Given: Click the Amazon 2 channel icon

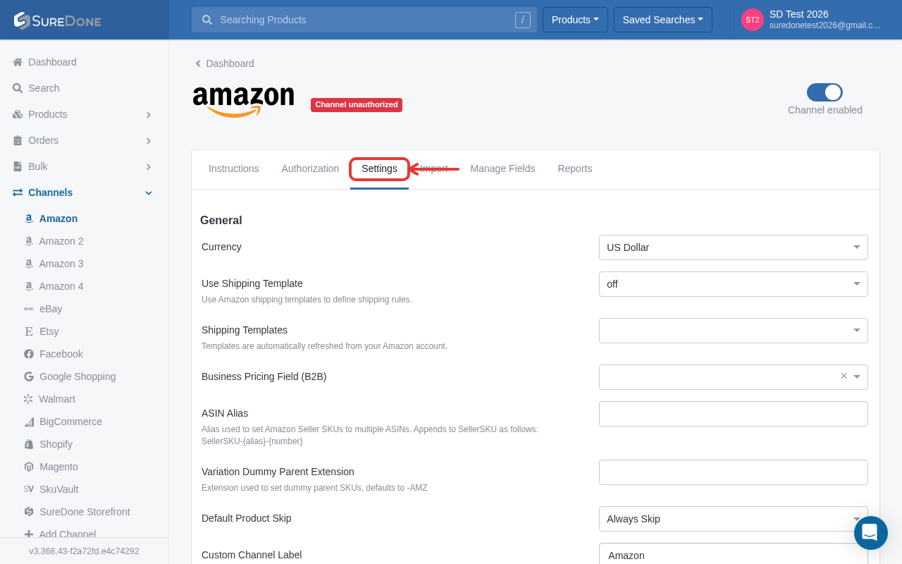Looking at the screenshot, I should (29, 241).
